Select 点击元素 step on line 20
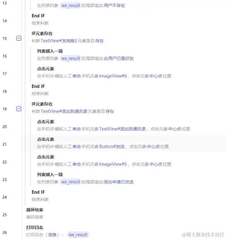The image size is (226, 239). (46, 122)
